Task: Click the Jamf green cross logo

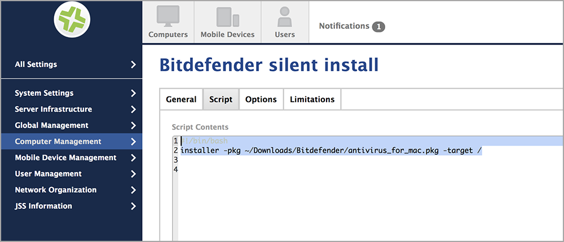Action: (x=72, y=19)
